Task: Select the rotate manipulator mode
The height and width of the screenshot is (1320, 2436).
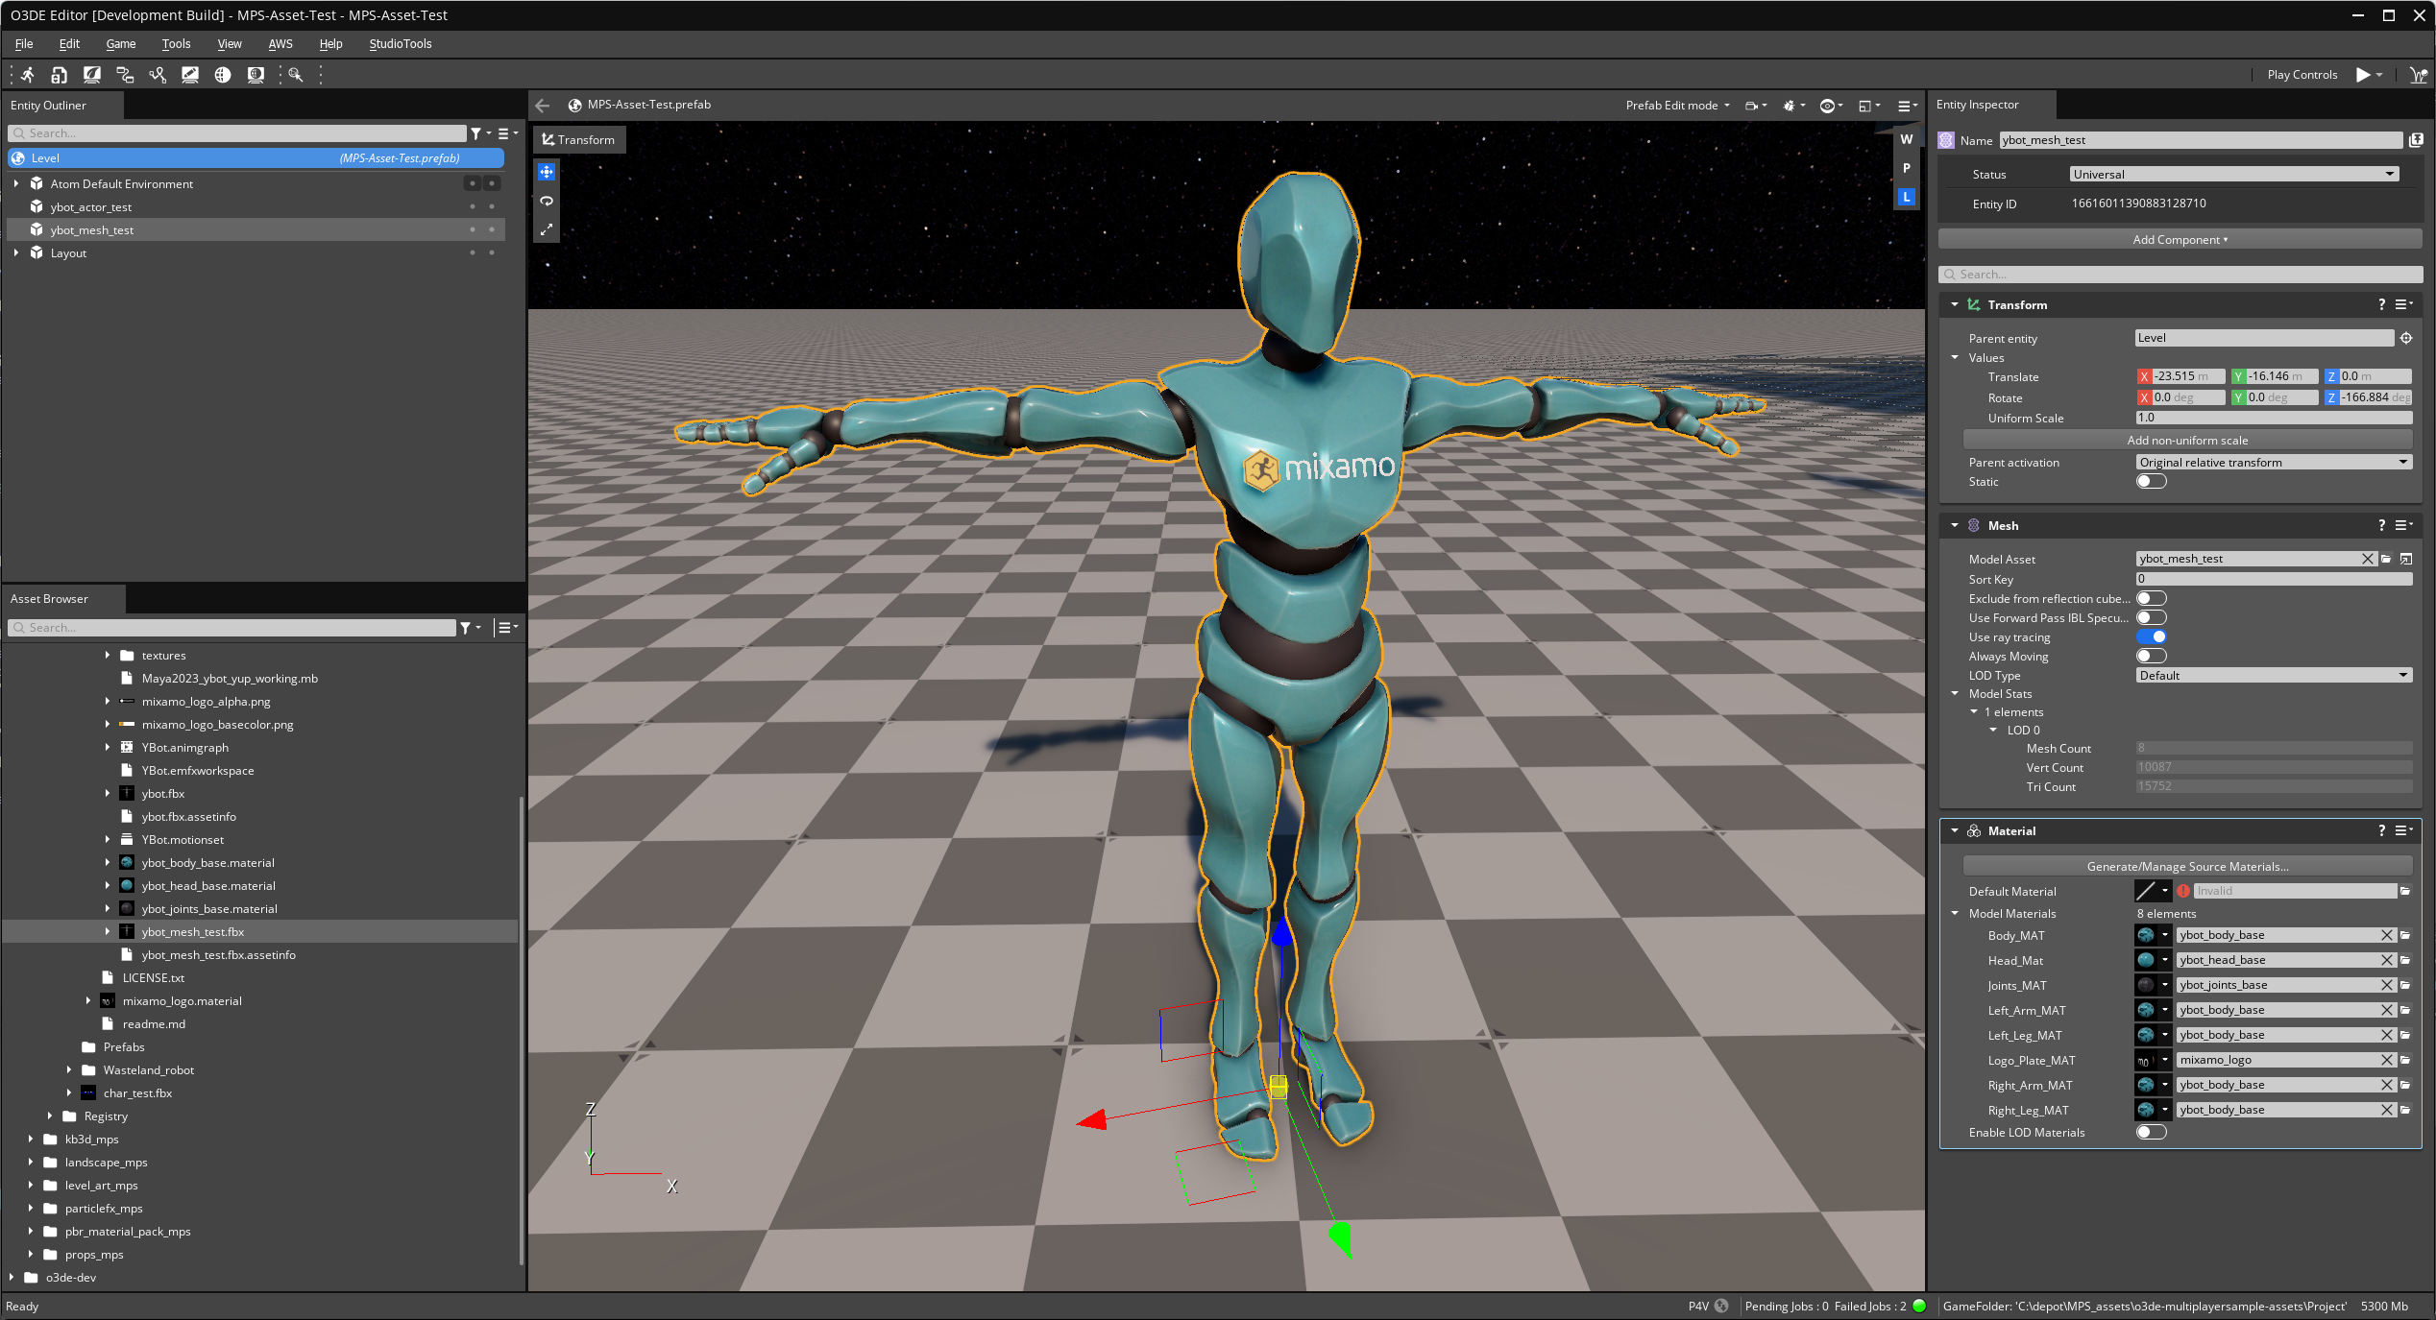Action: click(547, 201)
